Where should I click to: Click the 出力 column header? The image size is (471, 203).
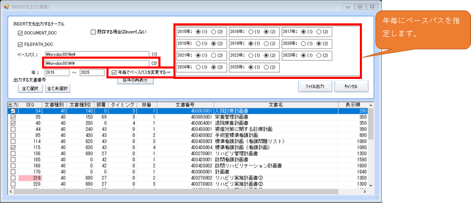coord(12,105)
